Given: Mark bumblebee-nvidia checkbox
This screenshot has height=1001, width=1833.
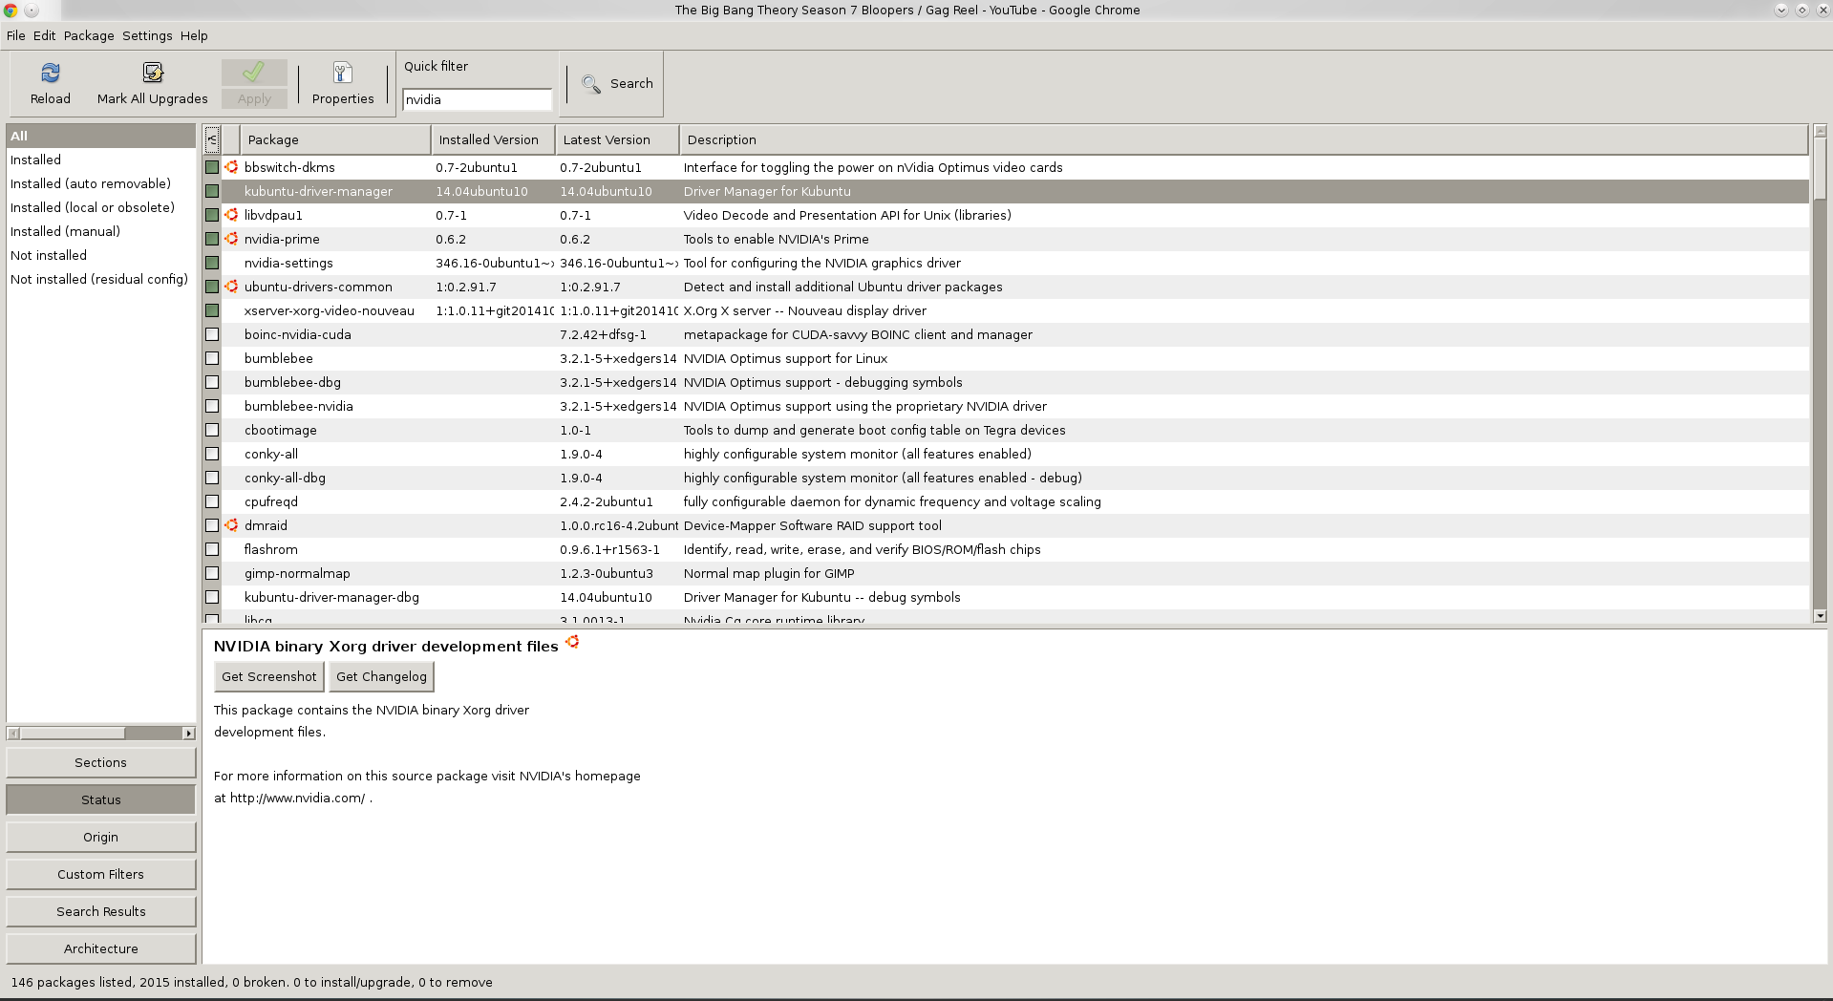Looking at the screenshot, I should (212, 406).
